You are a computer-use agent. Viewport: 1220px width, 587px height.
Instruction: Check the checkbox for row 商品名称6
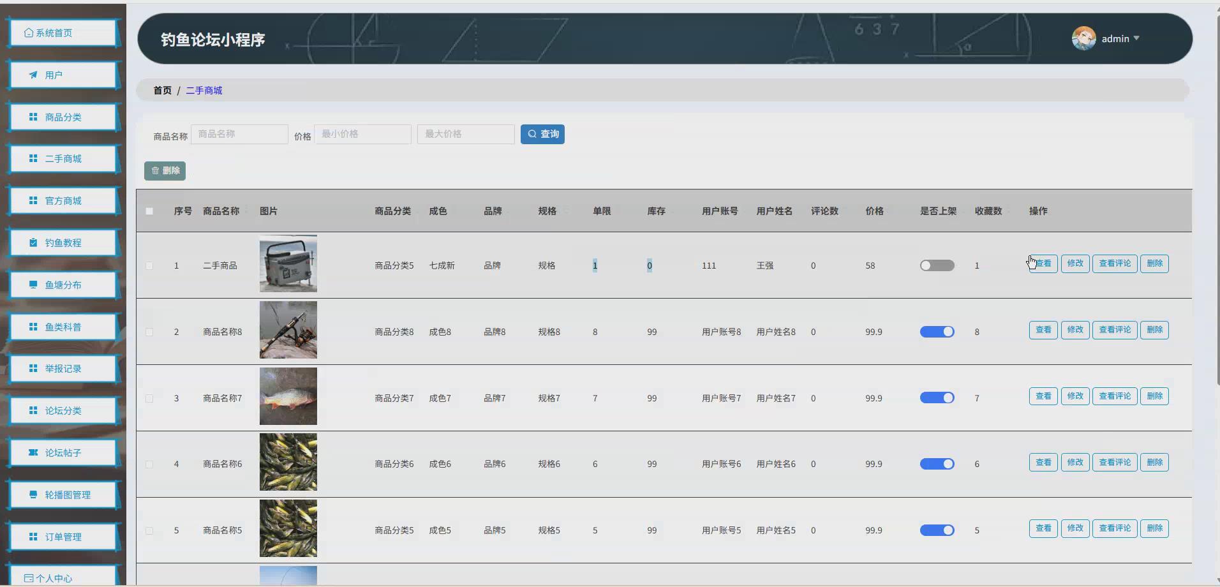click(149, 464)
